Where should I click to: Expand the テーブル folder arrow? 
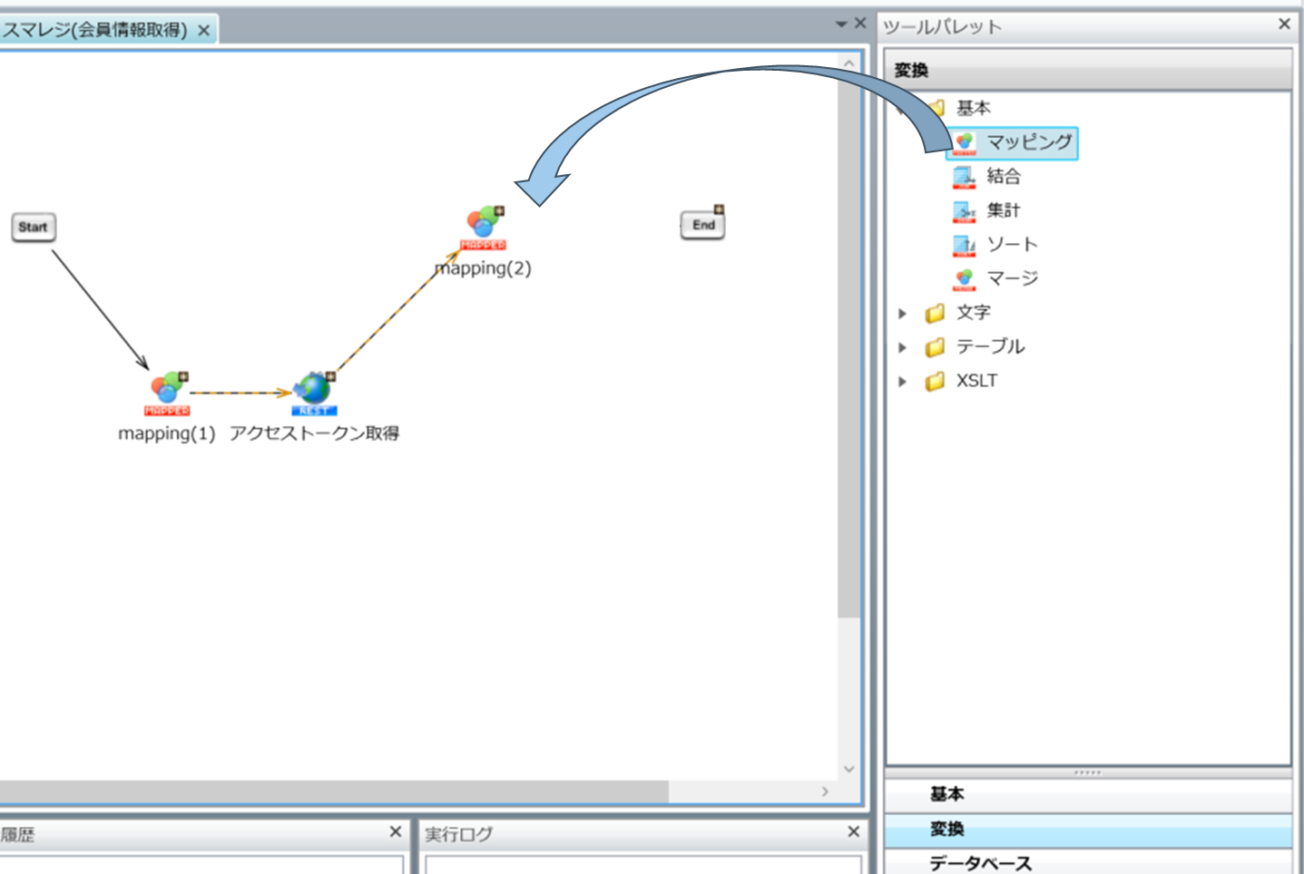coord(902,347)
